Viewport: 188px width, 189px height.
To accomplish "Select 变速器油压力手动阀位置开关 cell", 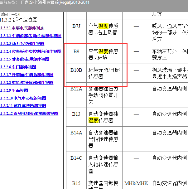I will [104, 95].
